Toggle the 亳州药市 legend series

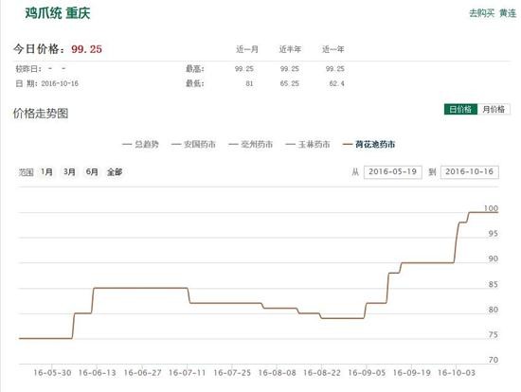250,144
